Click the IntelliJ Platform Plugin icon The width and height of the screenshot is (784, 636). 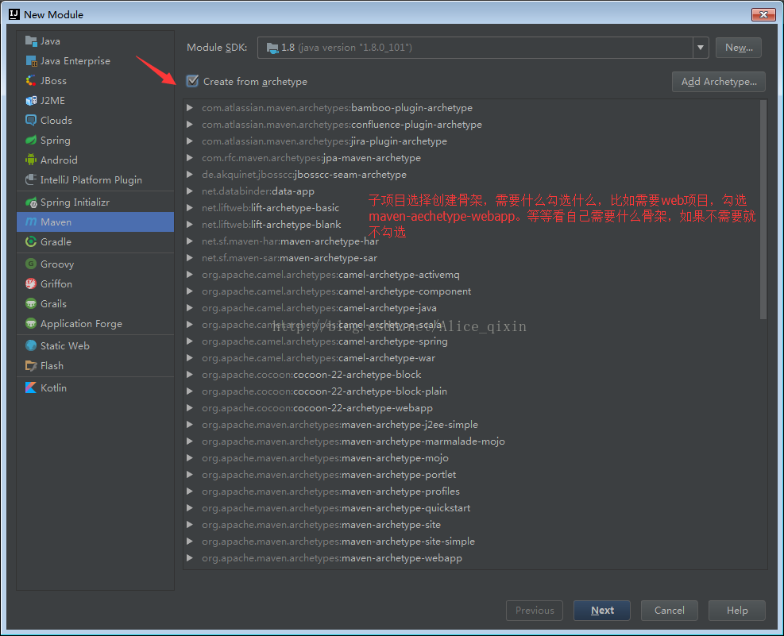click(x=31, y=179)
